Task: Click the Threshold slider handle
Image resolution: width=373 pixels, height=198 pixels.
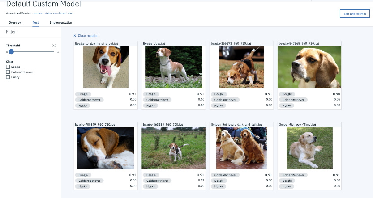Action: (x=11, y=51)
